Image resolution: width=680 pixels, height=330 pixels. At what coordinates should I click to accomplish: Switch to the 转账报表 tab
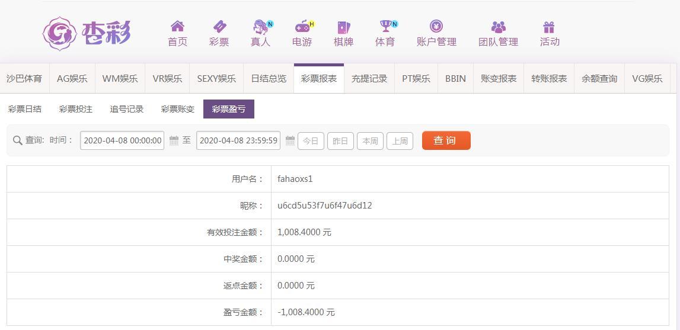(x=549, y=78)
